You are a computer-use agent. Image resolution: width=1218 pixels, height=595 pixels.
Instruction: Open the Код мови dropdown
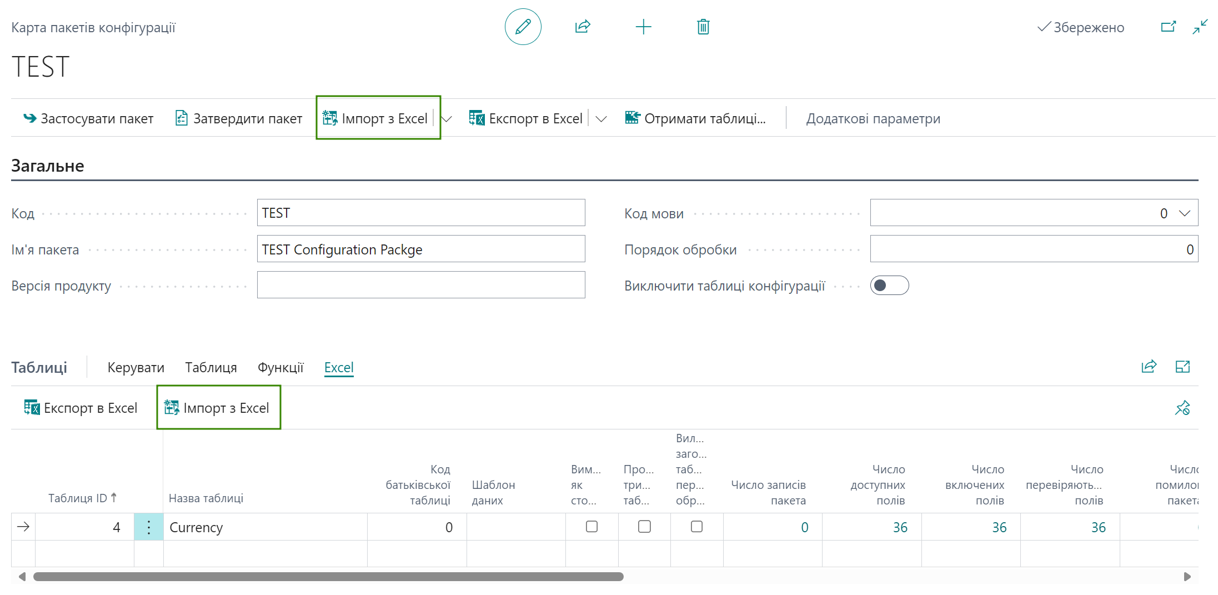[x=1184, y=213]
